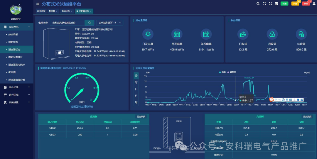The height and width of the screenshot is (159, 317).
Task: Select the 时 hourly trend granularity
Action: (x=136, y=82)
